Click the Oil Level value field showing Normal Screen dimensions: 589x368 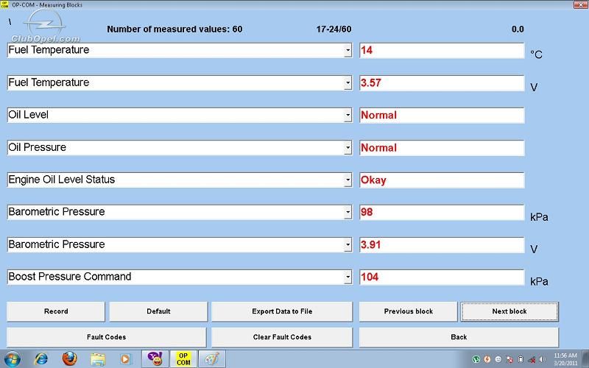point(442,116)
